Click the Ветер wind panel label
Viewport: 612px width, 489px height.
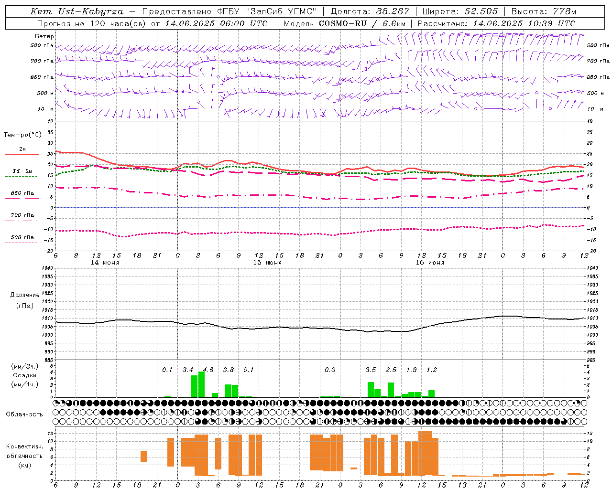pyautogui.click(x=44, y=36)
